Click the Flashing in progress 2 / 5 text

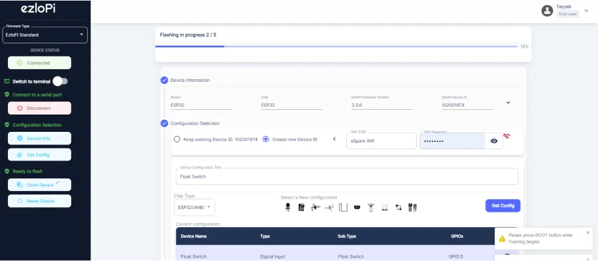pyautogui.click(x=188, y=35)
